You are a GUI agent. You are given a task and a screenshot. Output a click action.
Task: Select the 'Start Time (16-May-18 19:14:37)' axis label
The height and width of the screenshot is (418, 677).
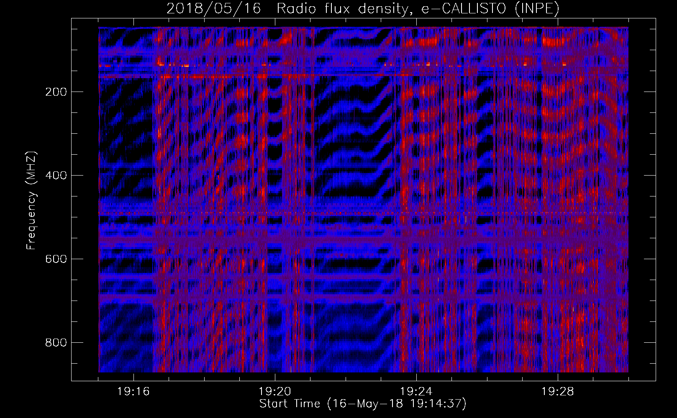(363, 404)
